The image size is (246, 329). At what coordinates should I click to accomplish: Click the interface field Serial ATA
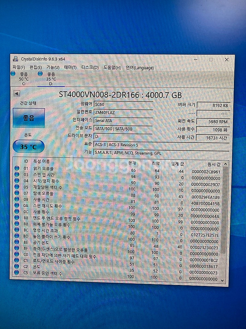pos(123,120)
